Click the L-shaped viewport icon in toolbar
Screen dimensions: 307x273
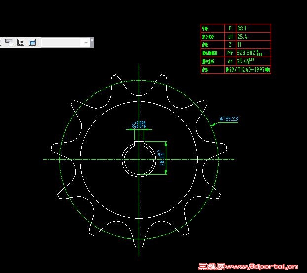(9, 42)
